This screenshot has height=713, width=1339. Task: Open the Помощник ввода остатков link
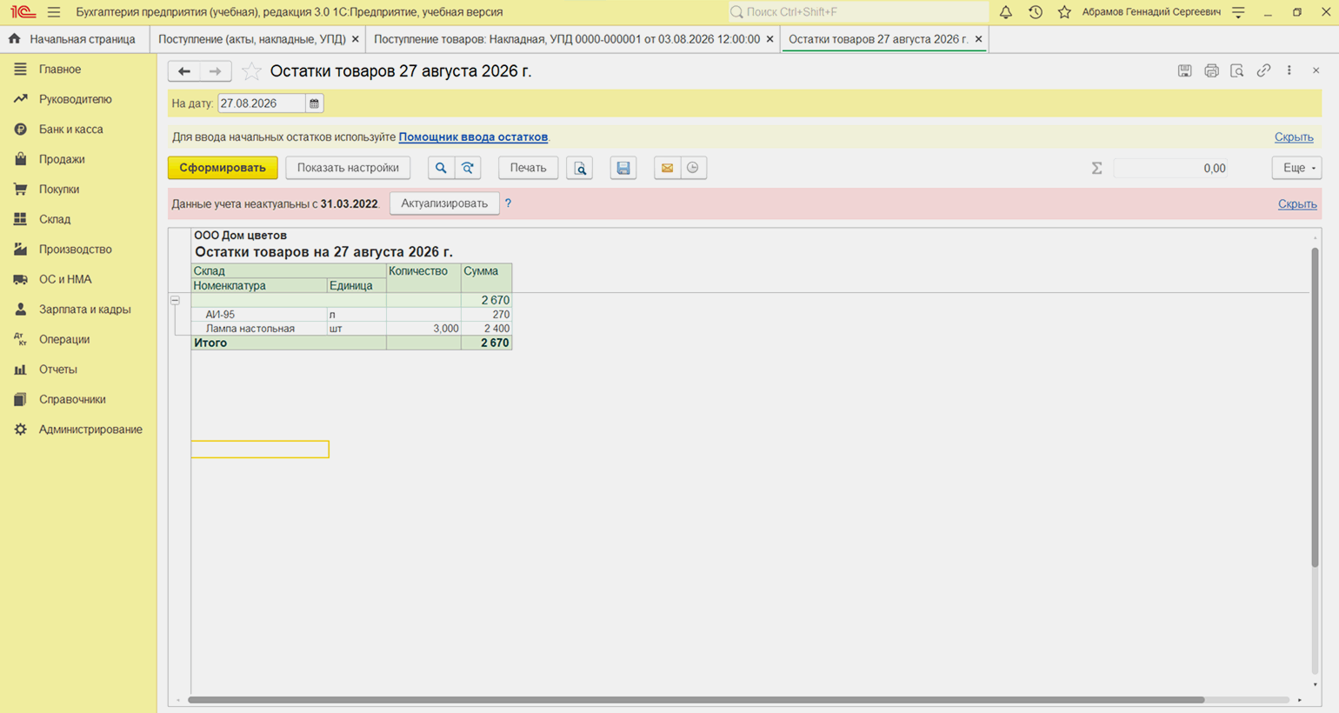point(473,137)
